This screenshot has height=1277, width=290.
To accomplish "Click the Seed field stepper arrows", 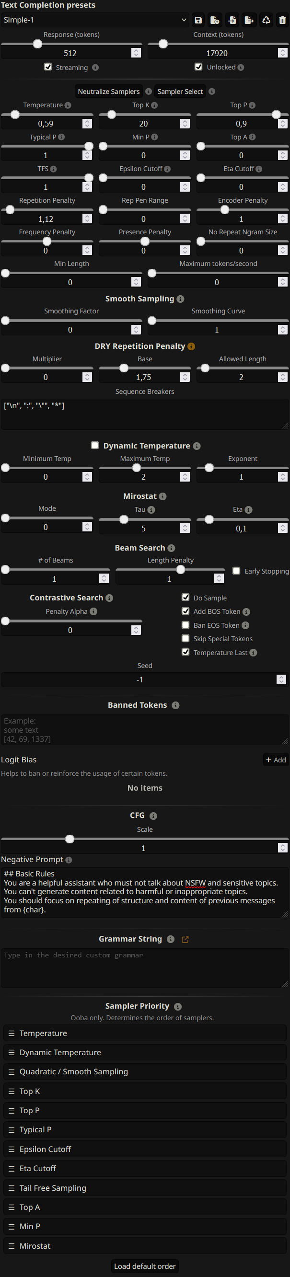I will tap(281, 679).
